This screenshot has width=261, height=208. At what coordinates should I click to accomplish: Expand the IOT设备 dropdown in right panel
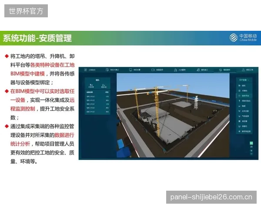tap(244, 80)
